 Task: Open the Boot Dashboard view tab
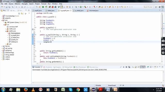[x=80, y=67]
